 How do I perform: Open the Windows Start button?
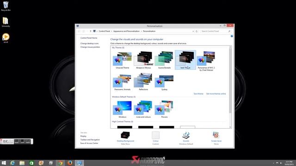point(4,163)
